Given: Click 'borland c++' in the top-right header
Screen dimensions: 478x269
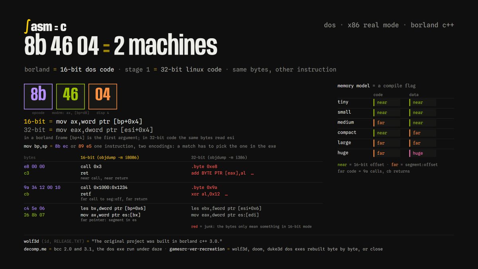Looking at the screenshot, I should 432,25.
